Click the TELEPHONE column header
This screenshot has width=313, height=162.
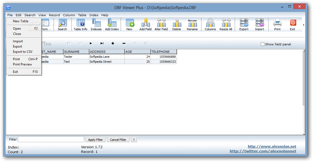click(164, 51)
